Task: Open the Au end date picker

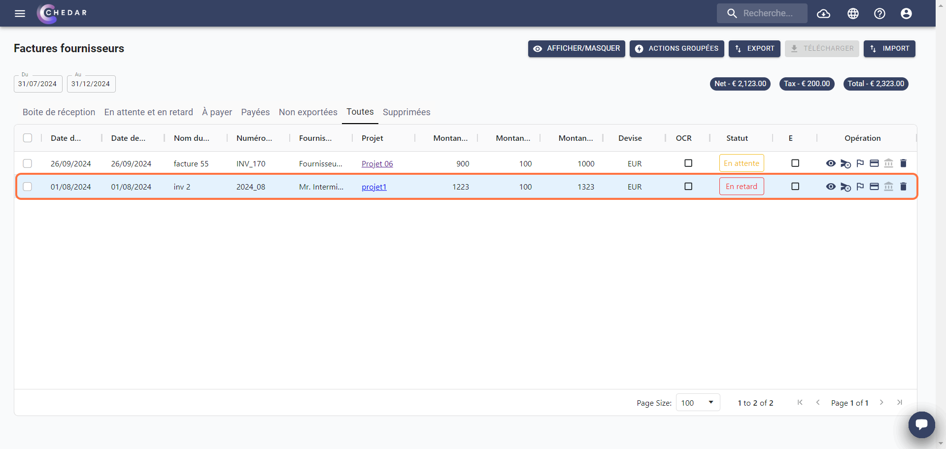Action: click(91, 84)
